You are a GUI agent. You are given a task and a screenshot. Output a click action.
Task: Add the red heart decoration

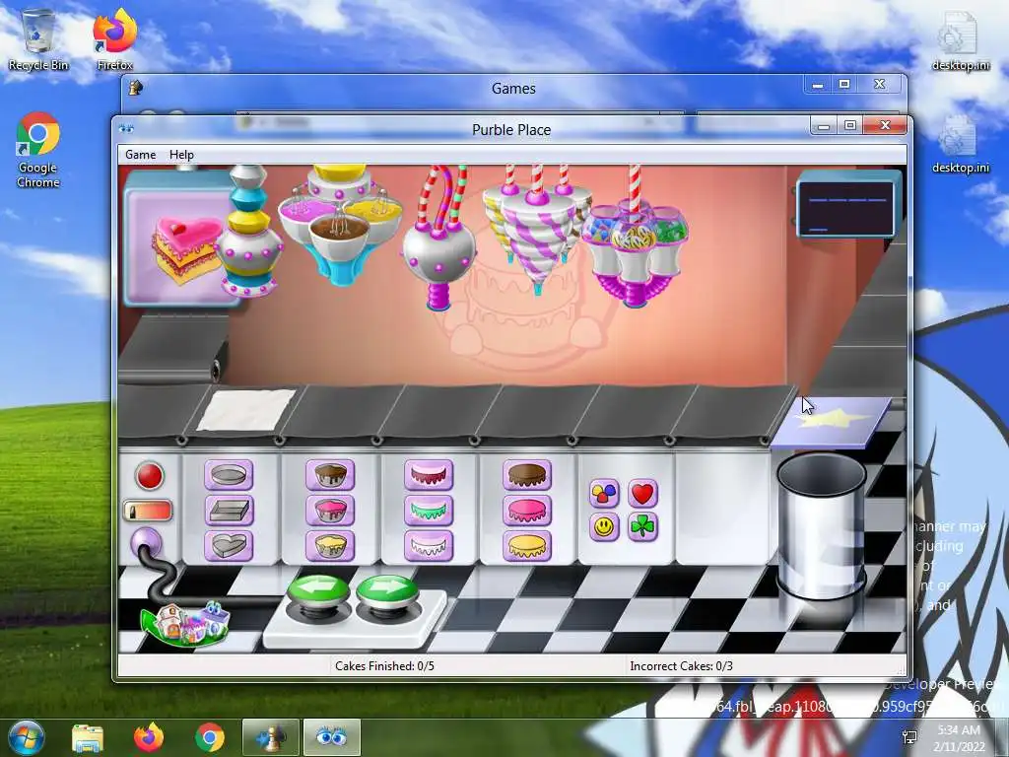[642, 494]
